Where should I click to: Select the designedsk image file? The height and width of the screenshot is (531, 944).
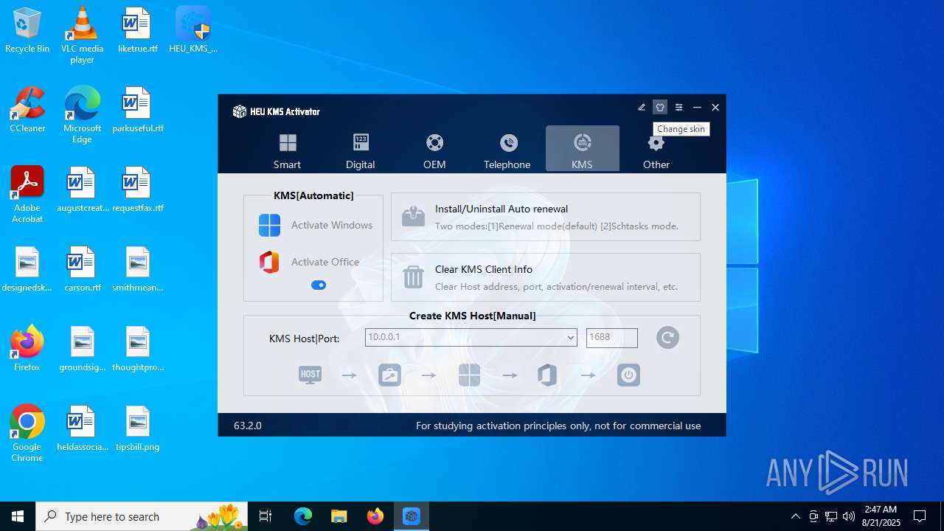27,270
